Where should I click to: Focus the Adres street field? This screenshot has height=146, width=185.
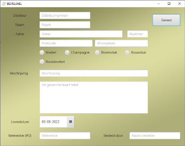point(81,34)
